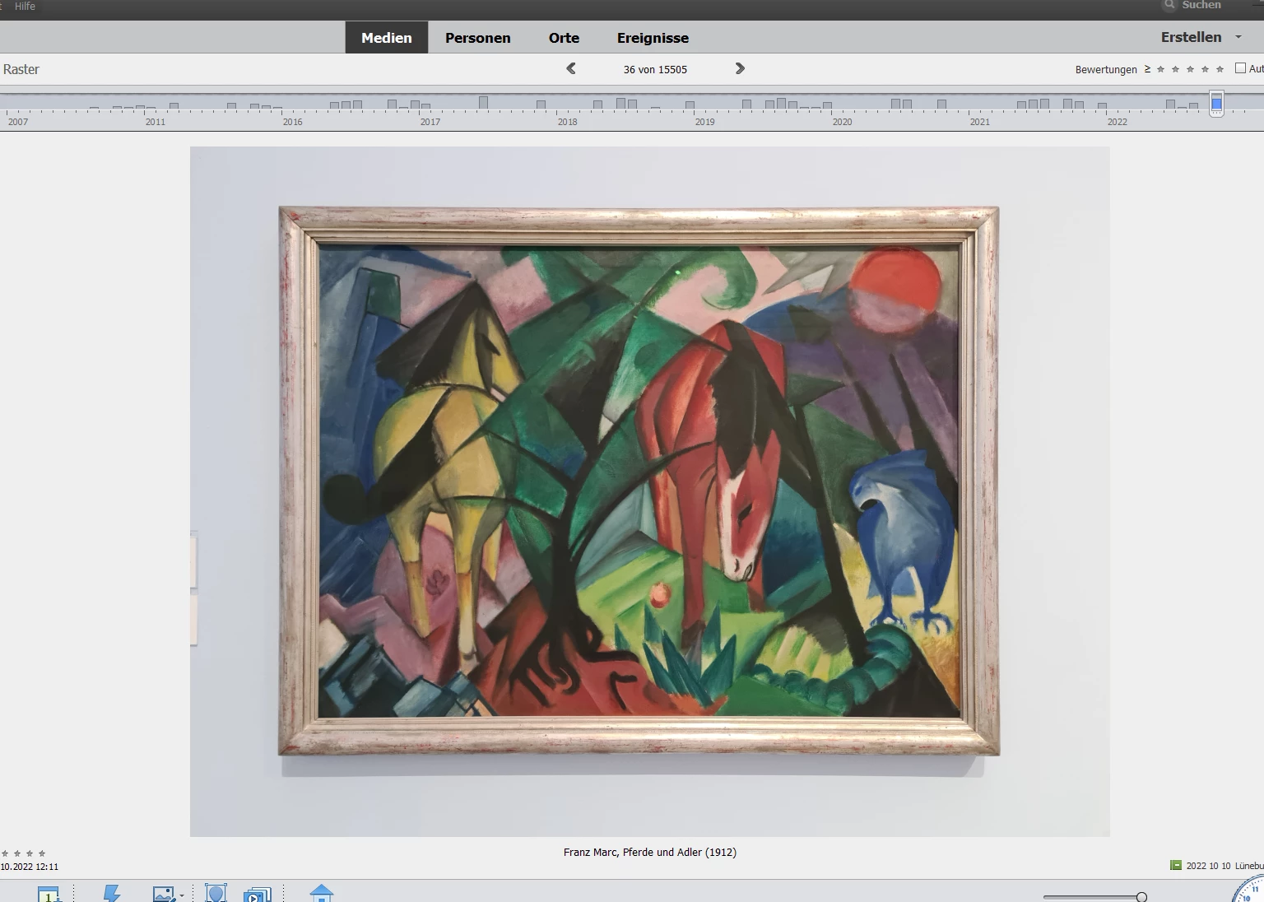Click the magnifier search icon
The width and height of the screenshot is (1264, 902).
1169,5
